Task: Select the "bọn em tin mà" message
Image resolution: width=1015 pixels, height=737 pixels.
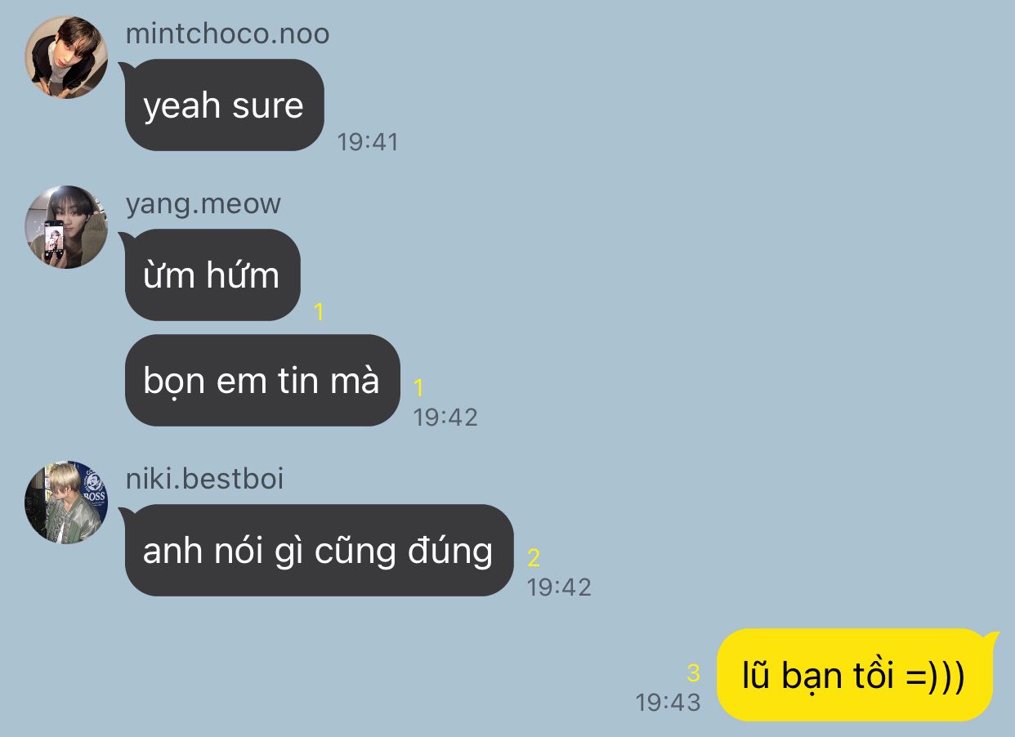Action: pyautogui.click(x=261, y=381)
